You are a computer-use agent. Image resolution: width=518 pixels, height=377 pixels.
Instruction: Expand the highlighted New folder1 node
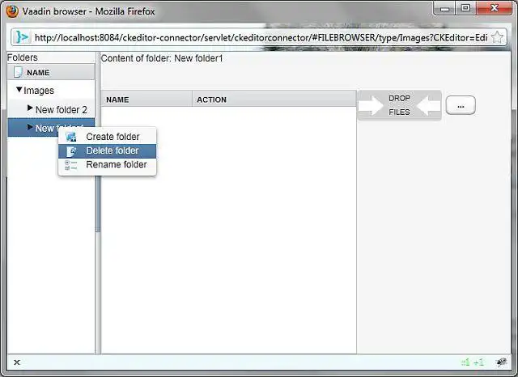tap(30, 127)
